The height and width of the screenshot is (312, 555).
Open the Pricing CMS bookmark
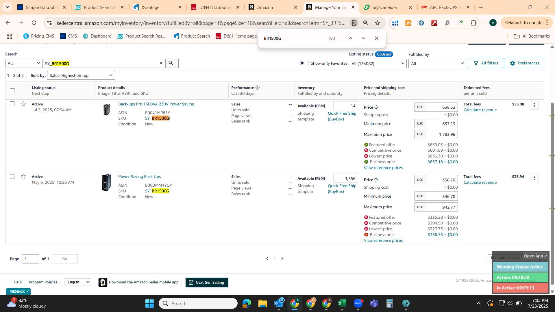(x=39, y=36)
